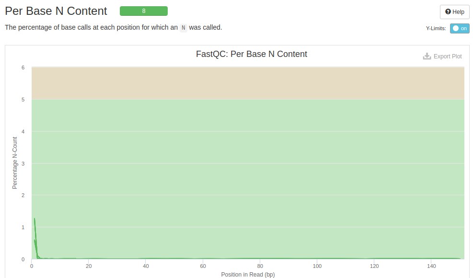Click the Y-Limits text label
The image size is (473, 278).
(x=436, y=29)
